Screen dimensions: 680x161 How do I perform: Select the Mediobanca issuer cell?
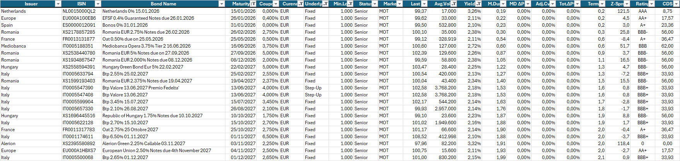tap(14, 46)
